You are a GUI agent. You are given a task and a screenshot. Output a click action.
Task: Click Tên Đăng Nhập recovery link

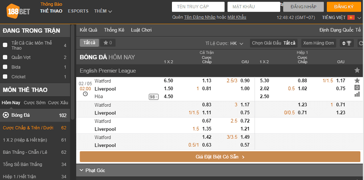200,17
